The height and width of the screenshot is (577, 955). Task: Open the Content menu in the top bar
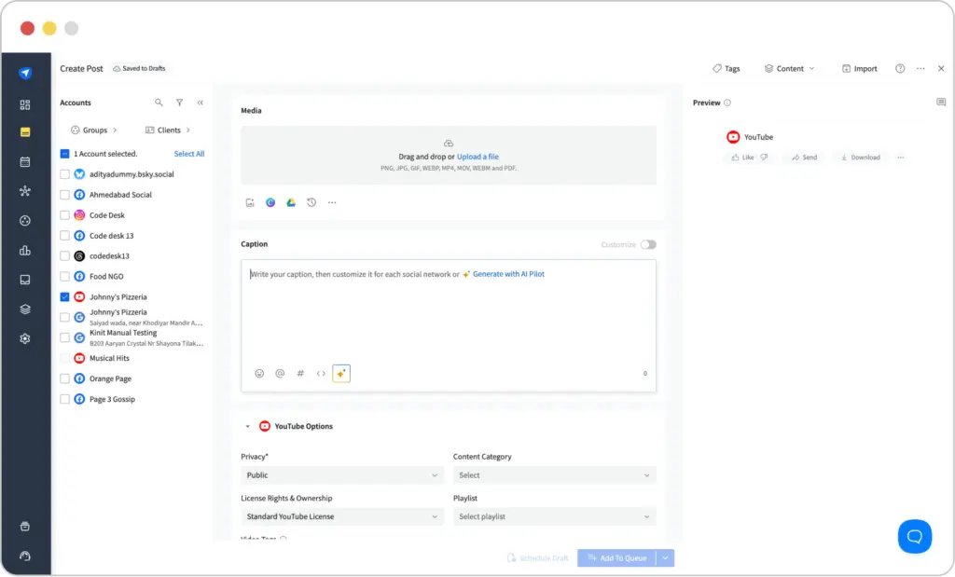point(790,68)
